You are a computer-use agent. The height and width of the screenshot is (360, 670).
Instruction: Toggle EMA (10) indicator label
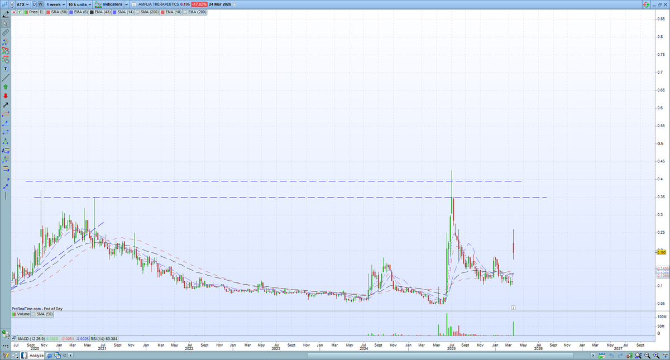(171, 12)
